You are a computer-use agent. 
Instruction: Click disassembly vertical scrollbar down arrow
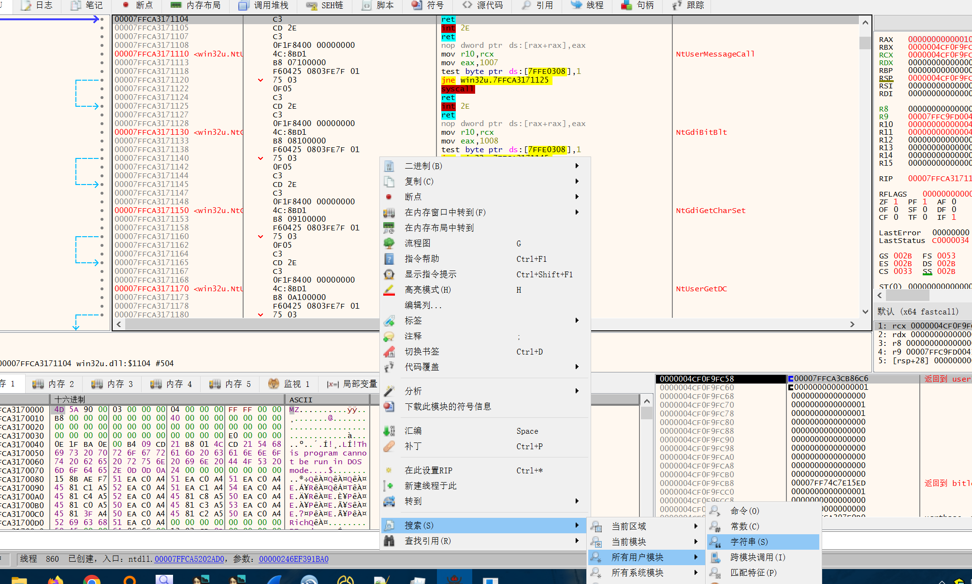pyautogui.click(x=865, y=312)
